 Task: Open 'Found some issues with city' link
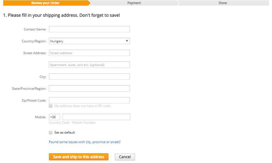pos(84,142)
